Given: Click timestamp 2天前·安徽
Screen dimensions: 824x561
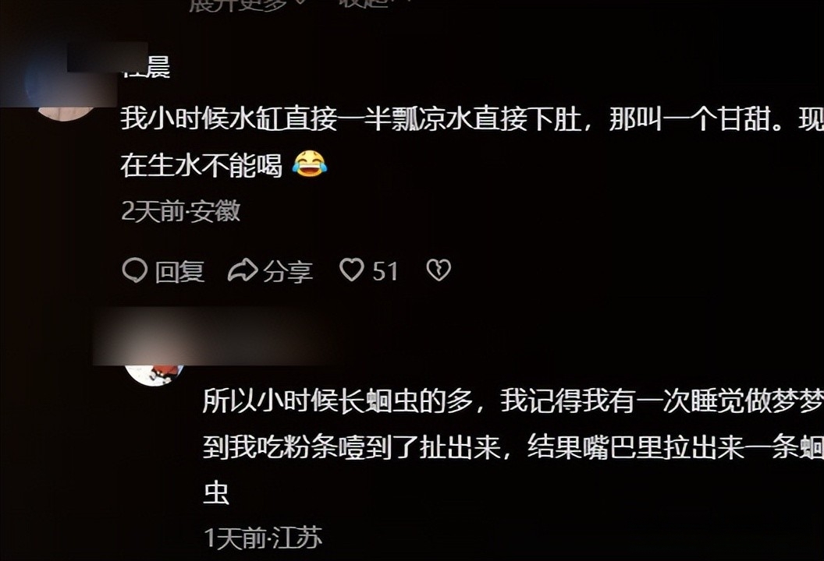Looking at the screenshot, I should (x=181, y=211).
